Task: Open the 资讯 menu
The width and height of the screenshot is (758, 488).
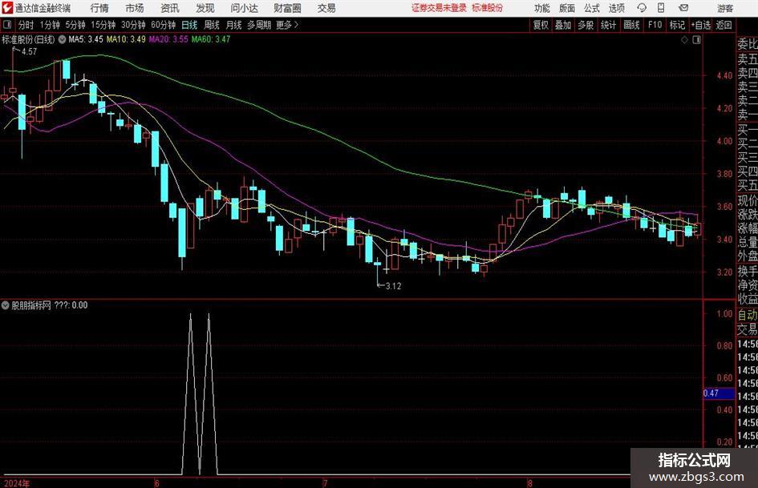Action: tap(170, 8)
